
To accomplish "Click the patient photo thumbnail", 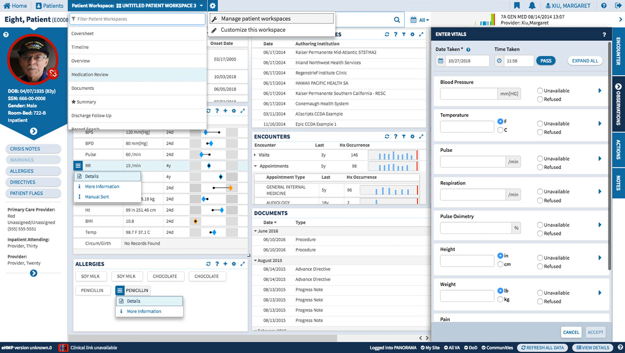I will click(x=33, y=59).
